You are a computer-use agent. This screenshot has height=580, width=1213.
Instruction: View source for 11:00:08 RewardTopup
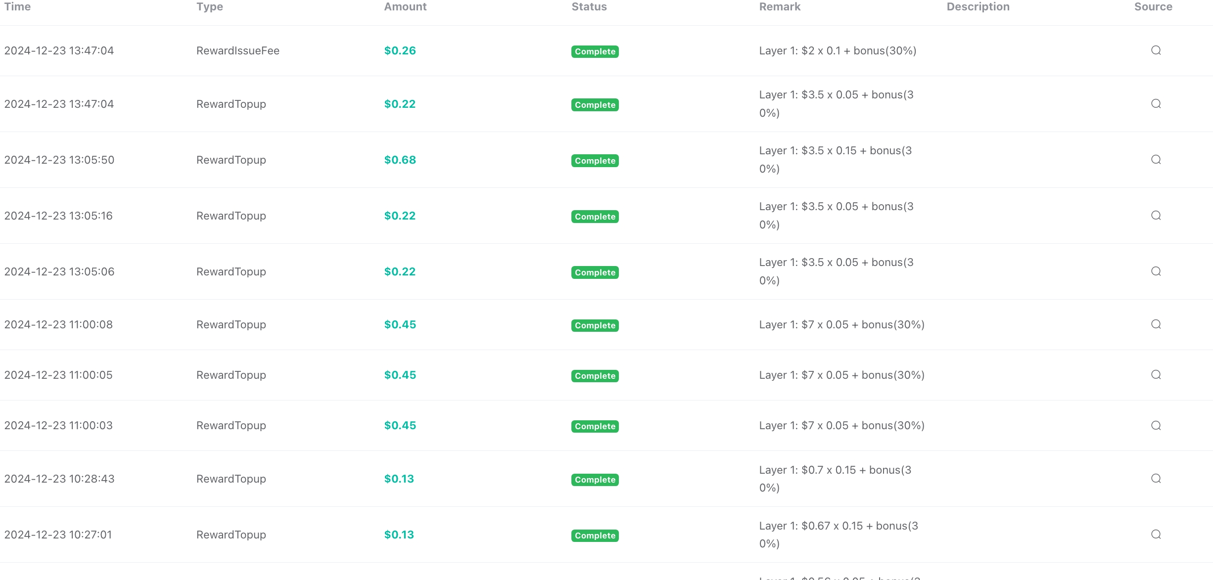pos(1156,324)
